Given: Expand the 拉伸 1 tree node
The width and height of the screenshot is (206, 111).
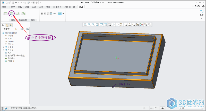Looking at the screenshot, I should pyautogui.click(x=4, y=47).
